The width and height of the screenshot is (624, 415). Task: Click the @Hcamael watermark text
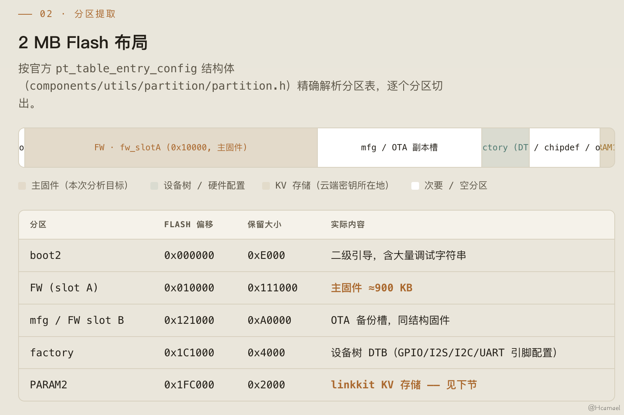pyautogui.click(x=604, y=408)
